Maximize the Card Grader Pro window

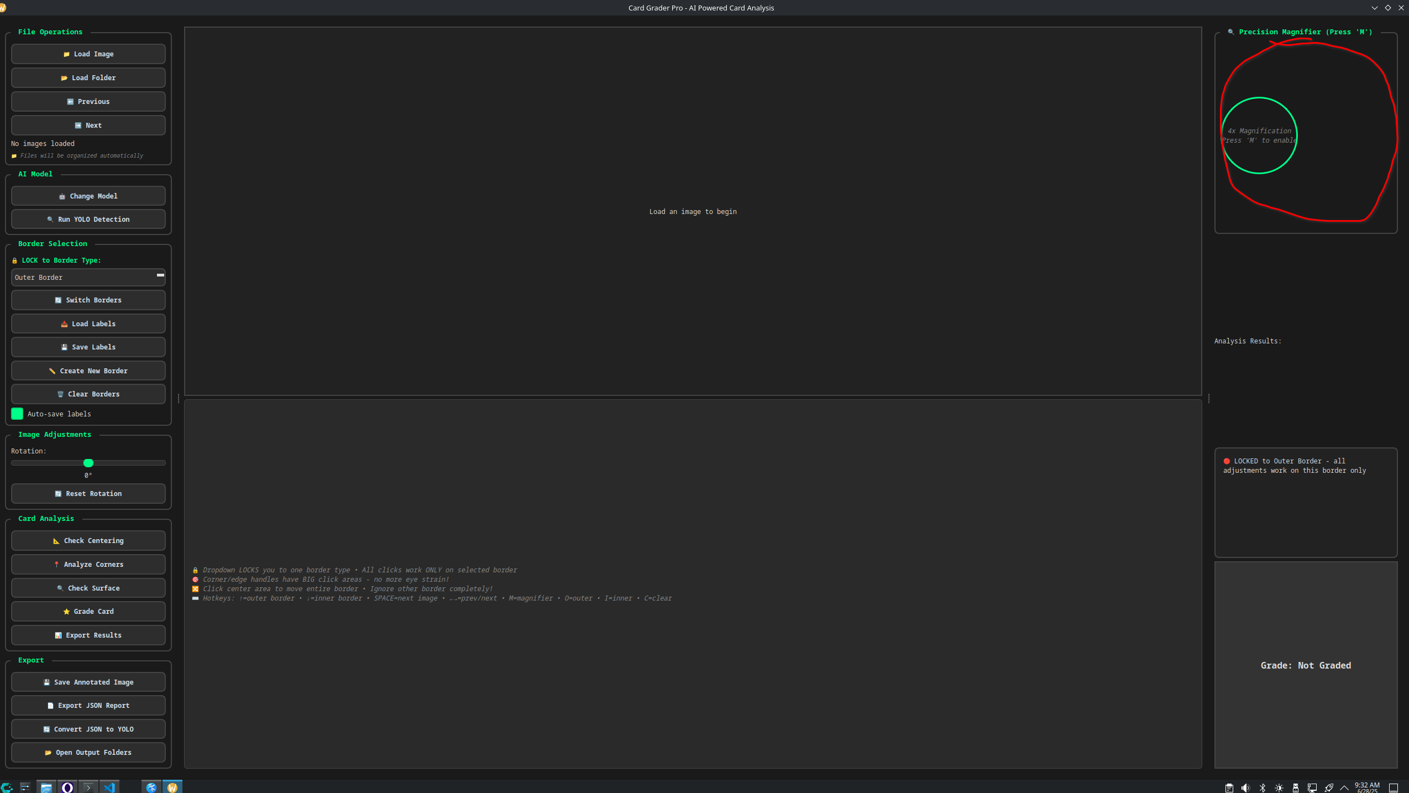[x=1387, y=8]
